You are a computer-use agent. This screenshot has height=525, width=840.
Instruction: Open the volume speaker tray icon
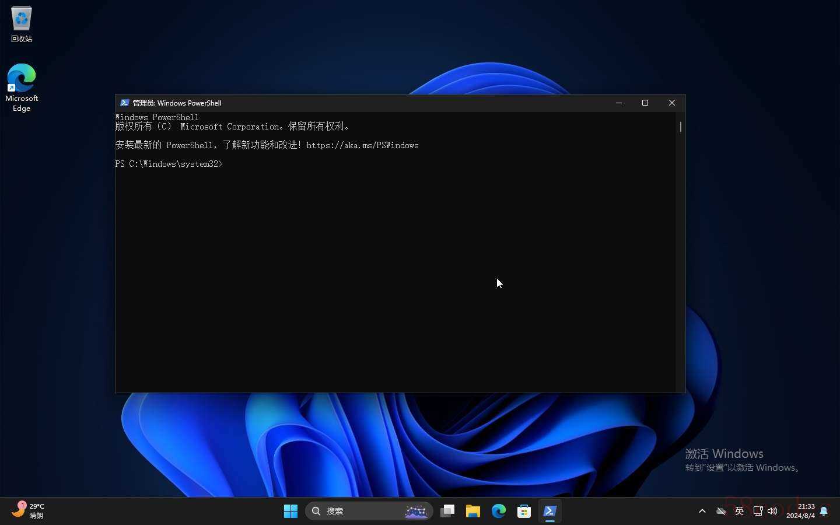tap(773, 511)
